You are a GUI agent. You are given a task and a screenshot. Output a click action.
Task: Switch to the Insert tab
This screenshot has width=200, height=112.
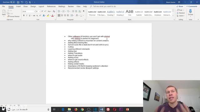click(18, 7)
